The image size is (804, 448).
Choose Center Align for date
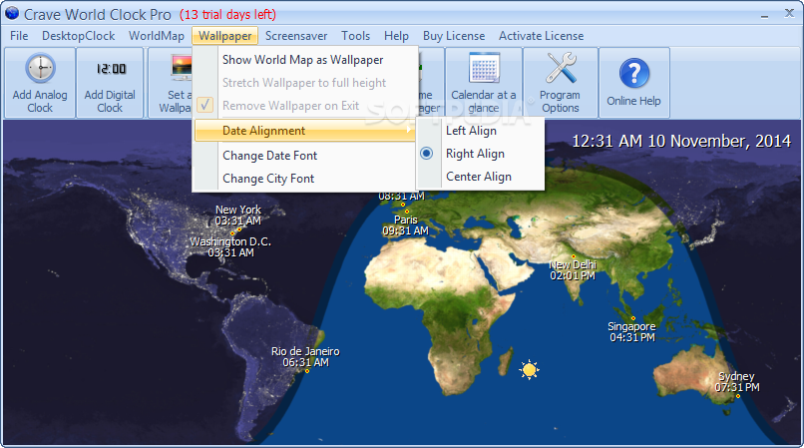pyautogui.click(x=481, y=177)
